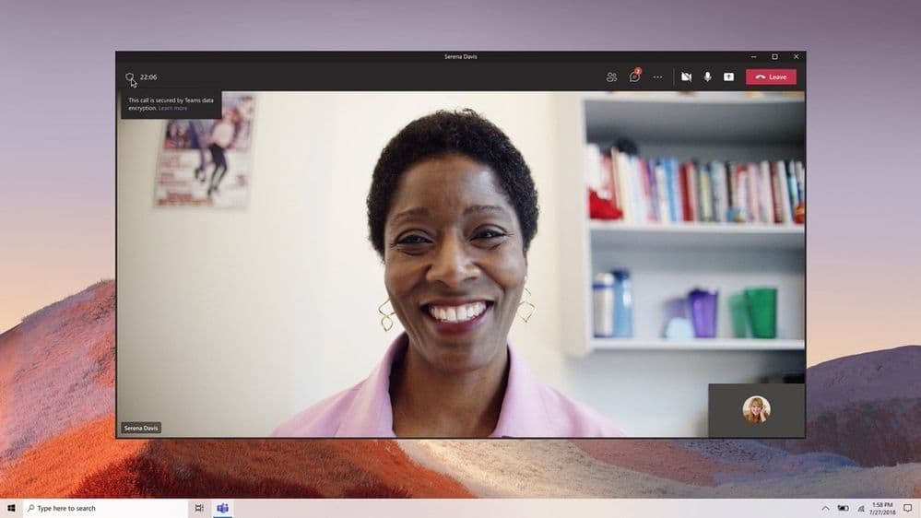Open the meeting chat with notification badge
Screen dimensions: 921x518
[635, 77]
